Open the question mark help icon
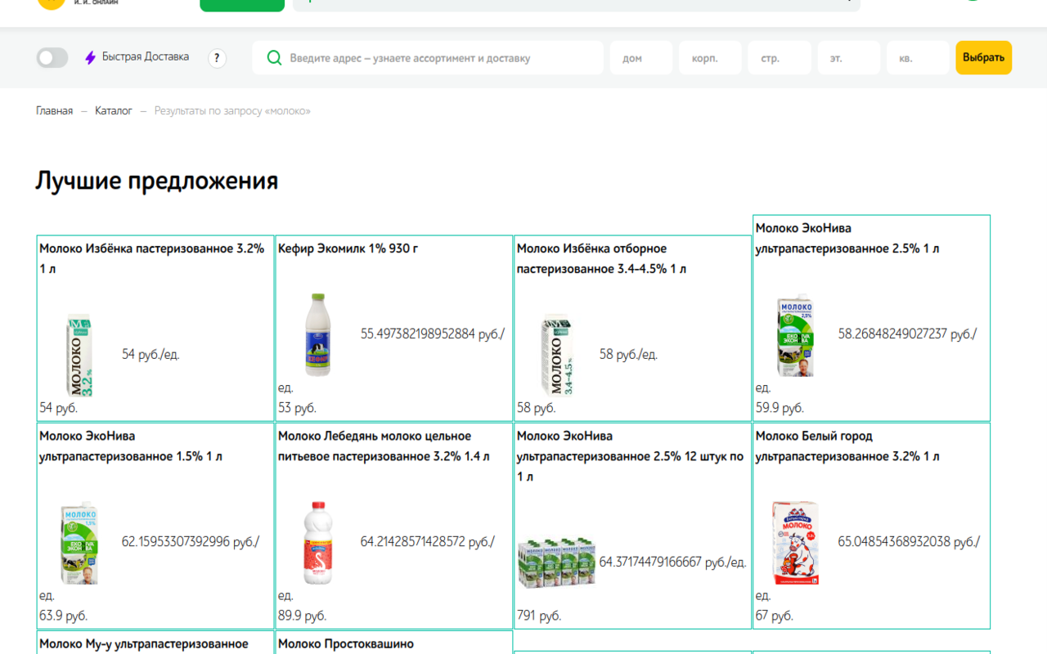Image resolution: width=1047 pixels, height=654 pixels. [217, 58]
